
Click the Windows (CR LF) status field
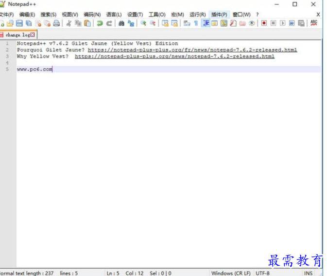(x=231, y=273)
